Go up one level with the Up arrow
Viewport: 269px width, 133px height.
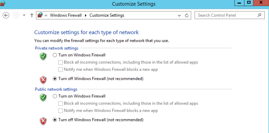[32, 15]
